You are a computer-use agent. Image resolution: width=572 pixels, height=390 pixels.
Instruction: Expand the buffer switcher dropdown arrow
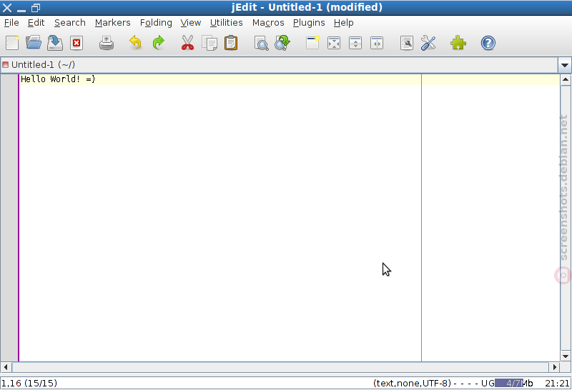coord(565,65)
